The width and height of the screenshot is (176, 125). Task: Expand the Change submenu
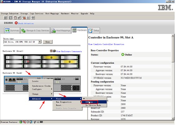(41, 94)
